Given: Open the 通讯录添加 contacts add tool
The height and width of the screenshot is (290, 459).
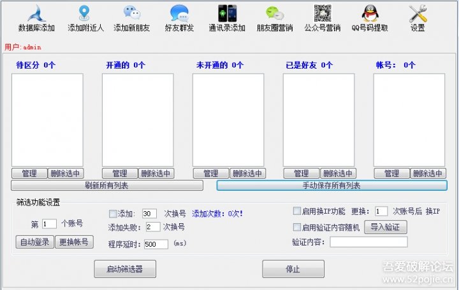Looking at the screenshot, I should point(227,18).
